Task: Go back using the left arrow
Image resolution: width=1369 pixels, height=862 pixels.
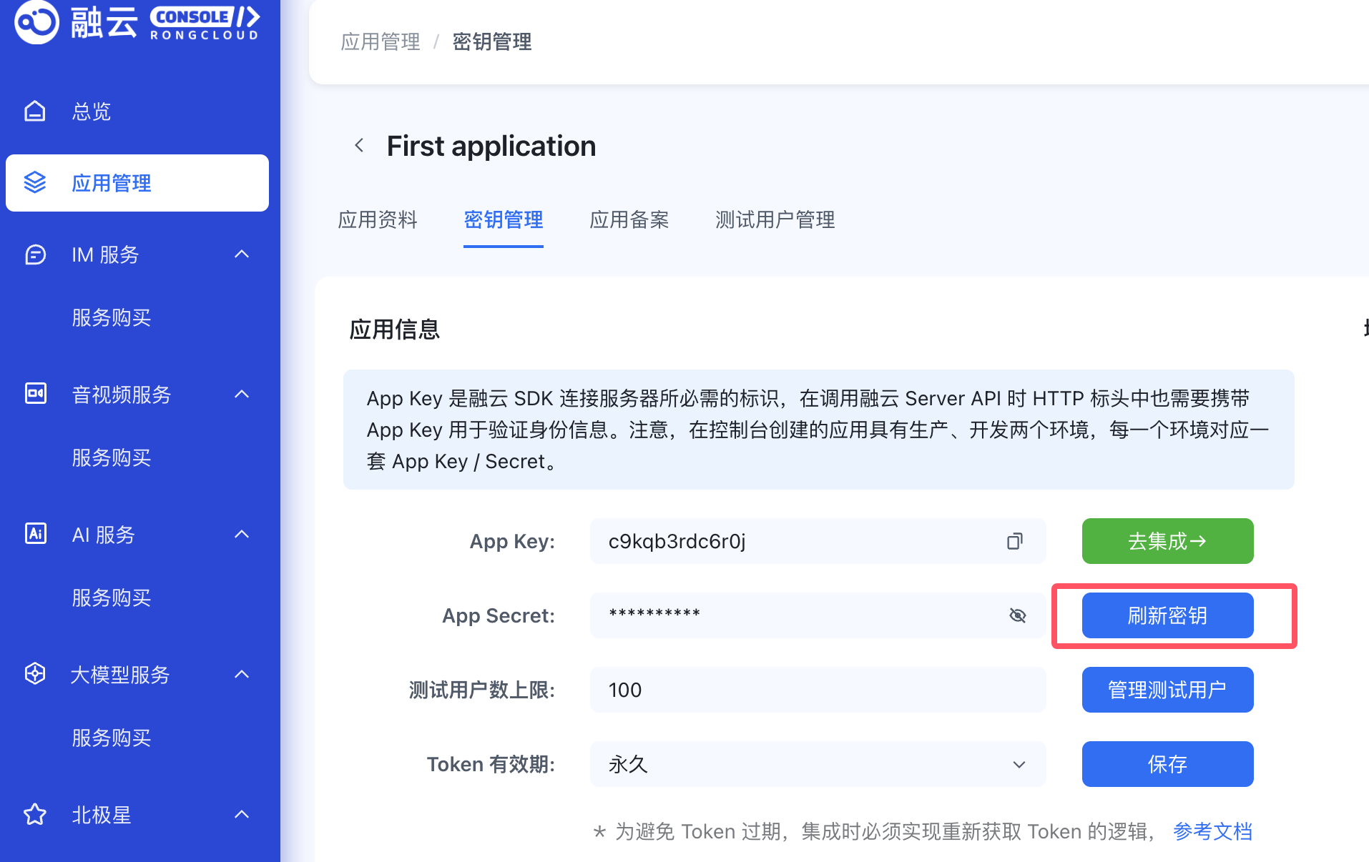Action: pyautogui.click(x=359, y=146)
